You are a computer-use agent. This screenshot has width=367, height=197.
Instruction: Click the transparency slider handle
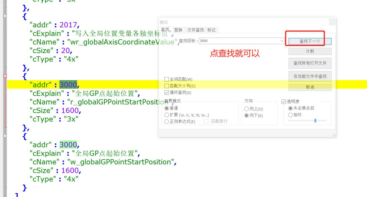[x=315, y=121]
